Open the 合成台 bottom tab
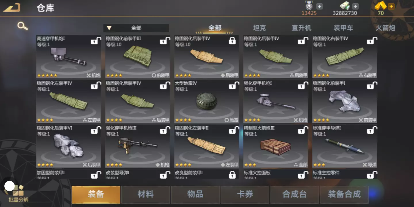Viewport: 414px width, 207px height. [x=294, y=195]
